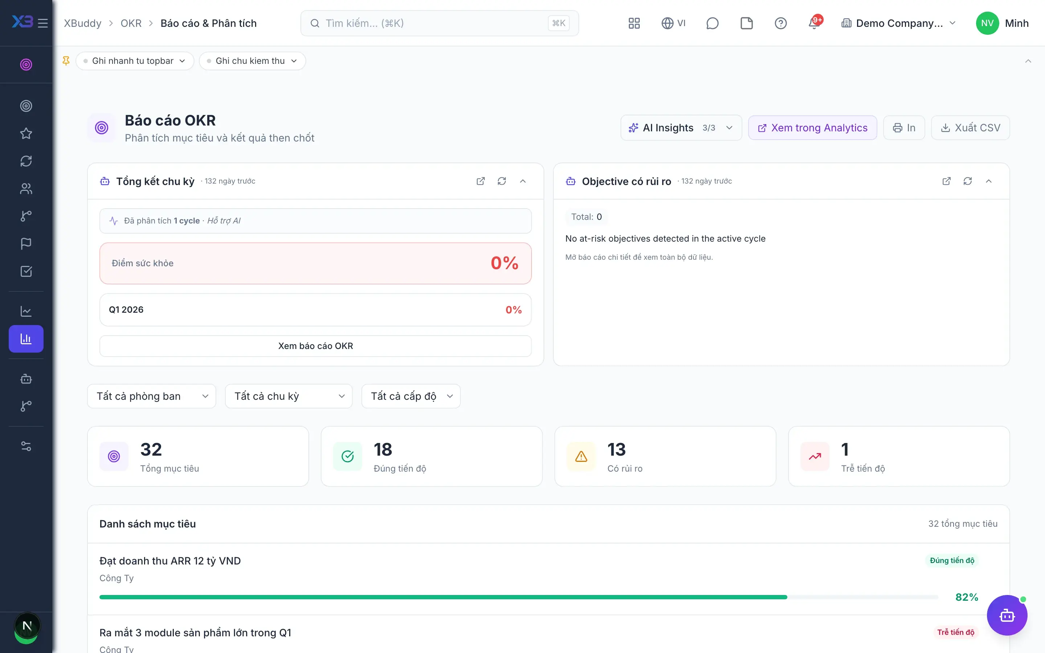Open the sliders settings icon in sidebar
The width and height of the screenshot is (1045, 653).
[x=26, y=446]
